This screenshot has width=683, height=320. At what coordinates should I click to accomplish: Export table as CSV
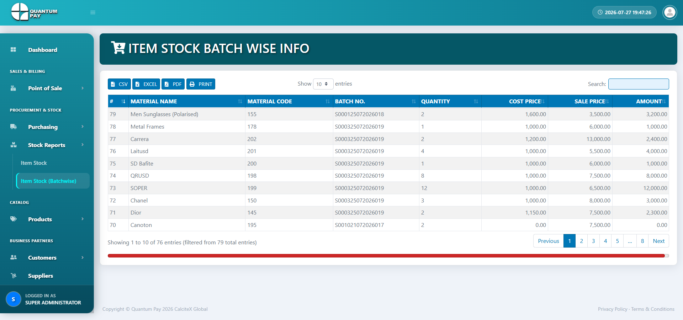119,84
